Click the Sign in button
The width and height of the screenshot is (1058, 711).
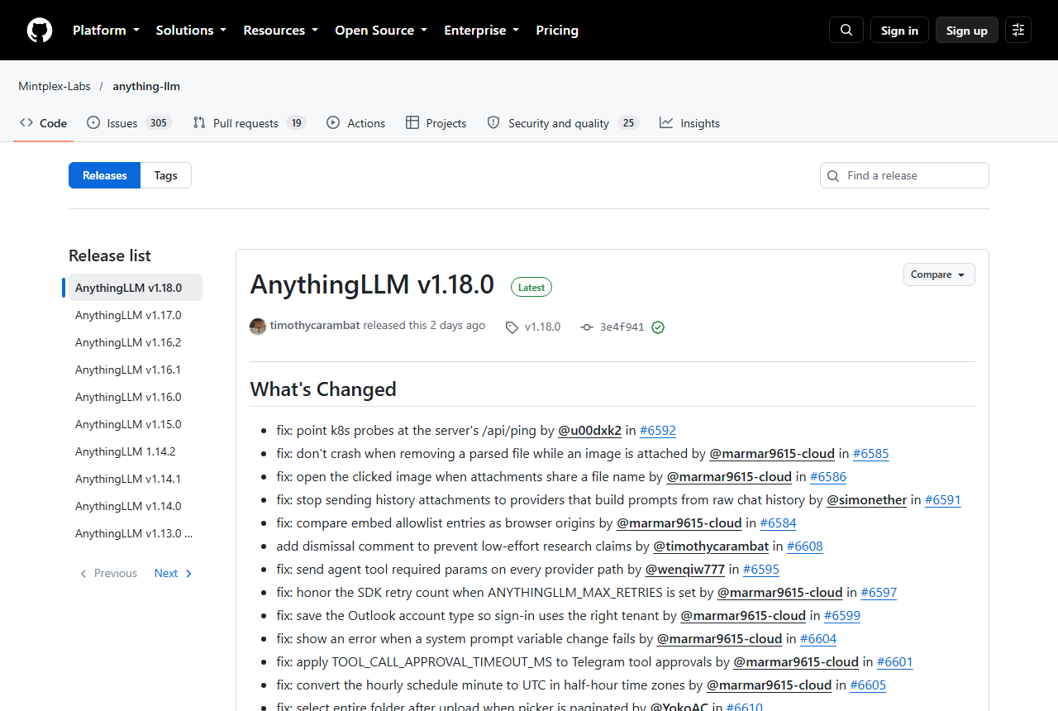click(899, 30)
